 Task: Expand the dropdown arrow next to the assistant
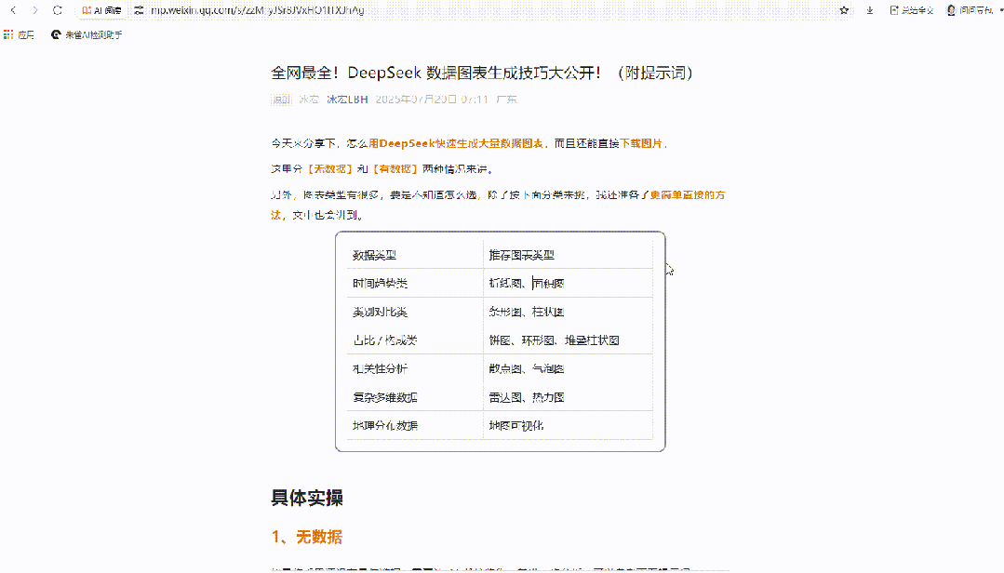pyautogui.click(x=1001, y=10)
